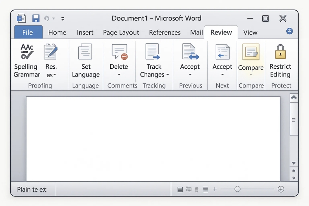Viewport: 309px width, 206px height.
Task: Select Draft view in the status bar
Action: click(205, 189)
